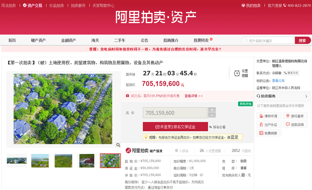312x190 pixels.
Task: Click the zoom magnifier below main photo
Action: click(118, 145)
